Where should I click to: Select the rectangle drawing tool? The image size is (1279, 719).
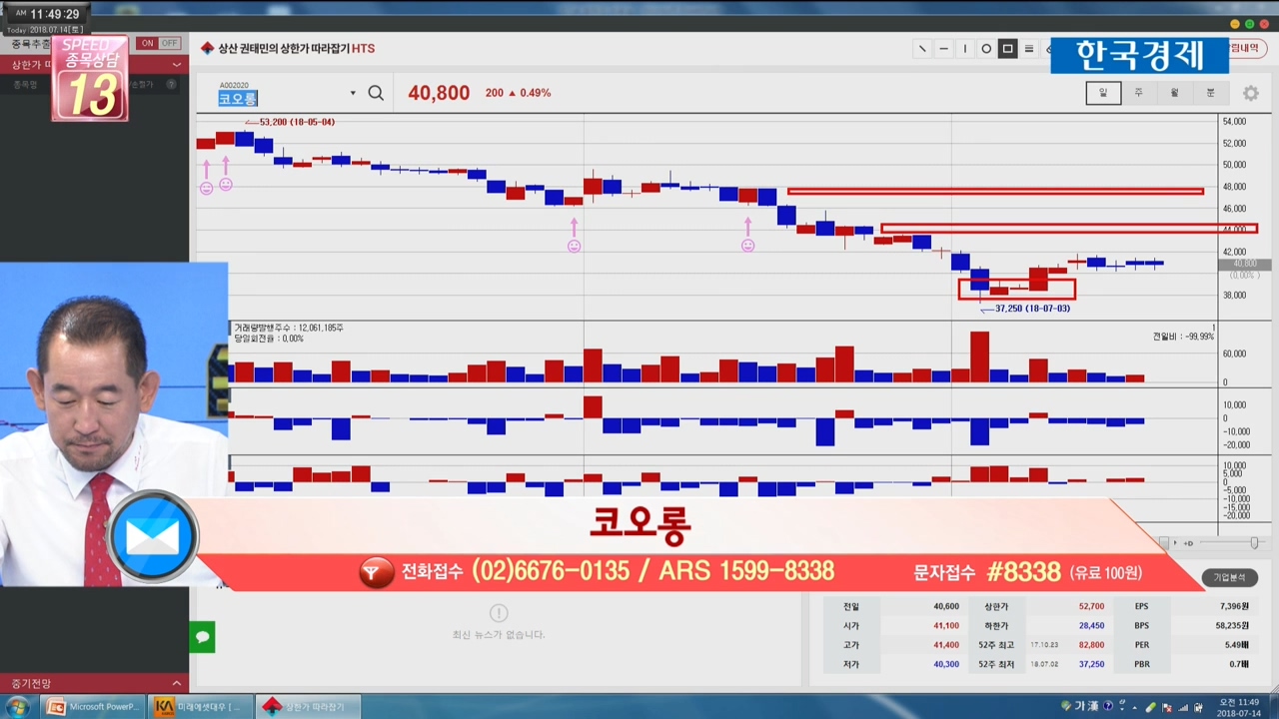(1007, 49)
